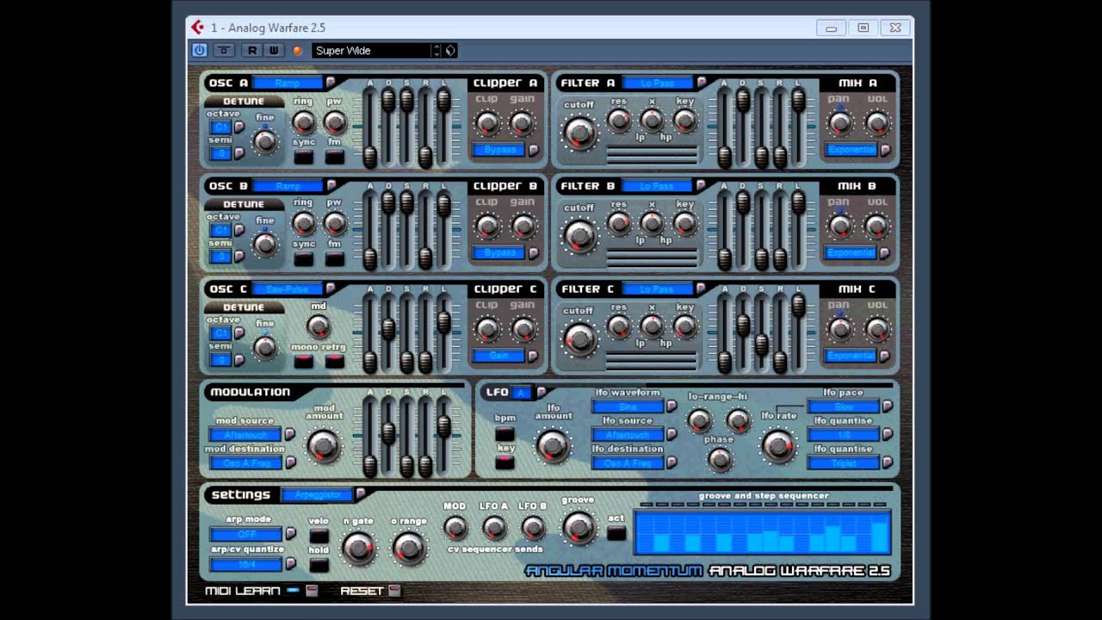Click the Filter A decay fader handle
This screenshot has height=620, width=1102.
[743, 101]
